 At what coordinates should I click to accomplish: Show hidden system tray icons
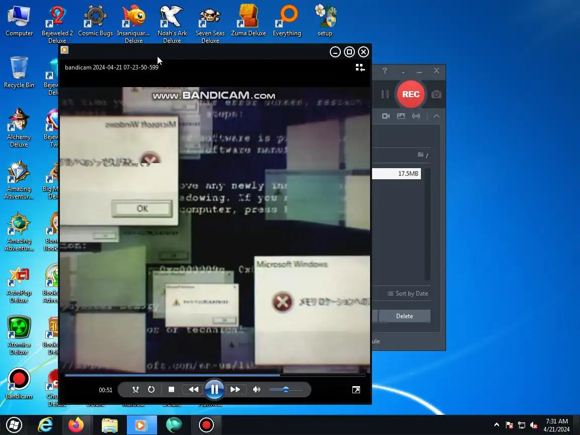496,425
